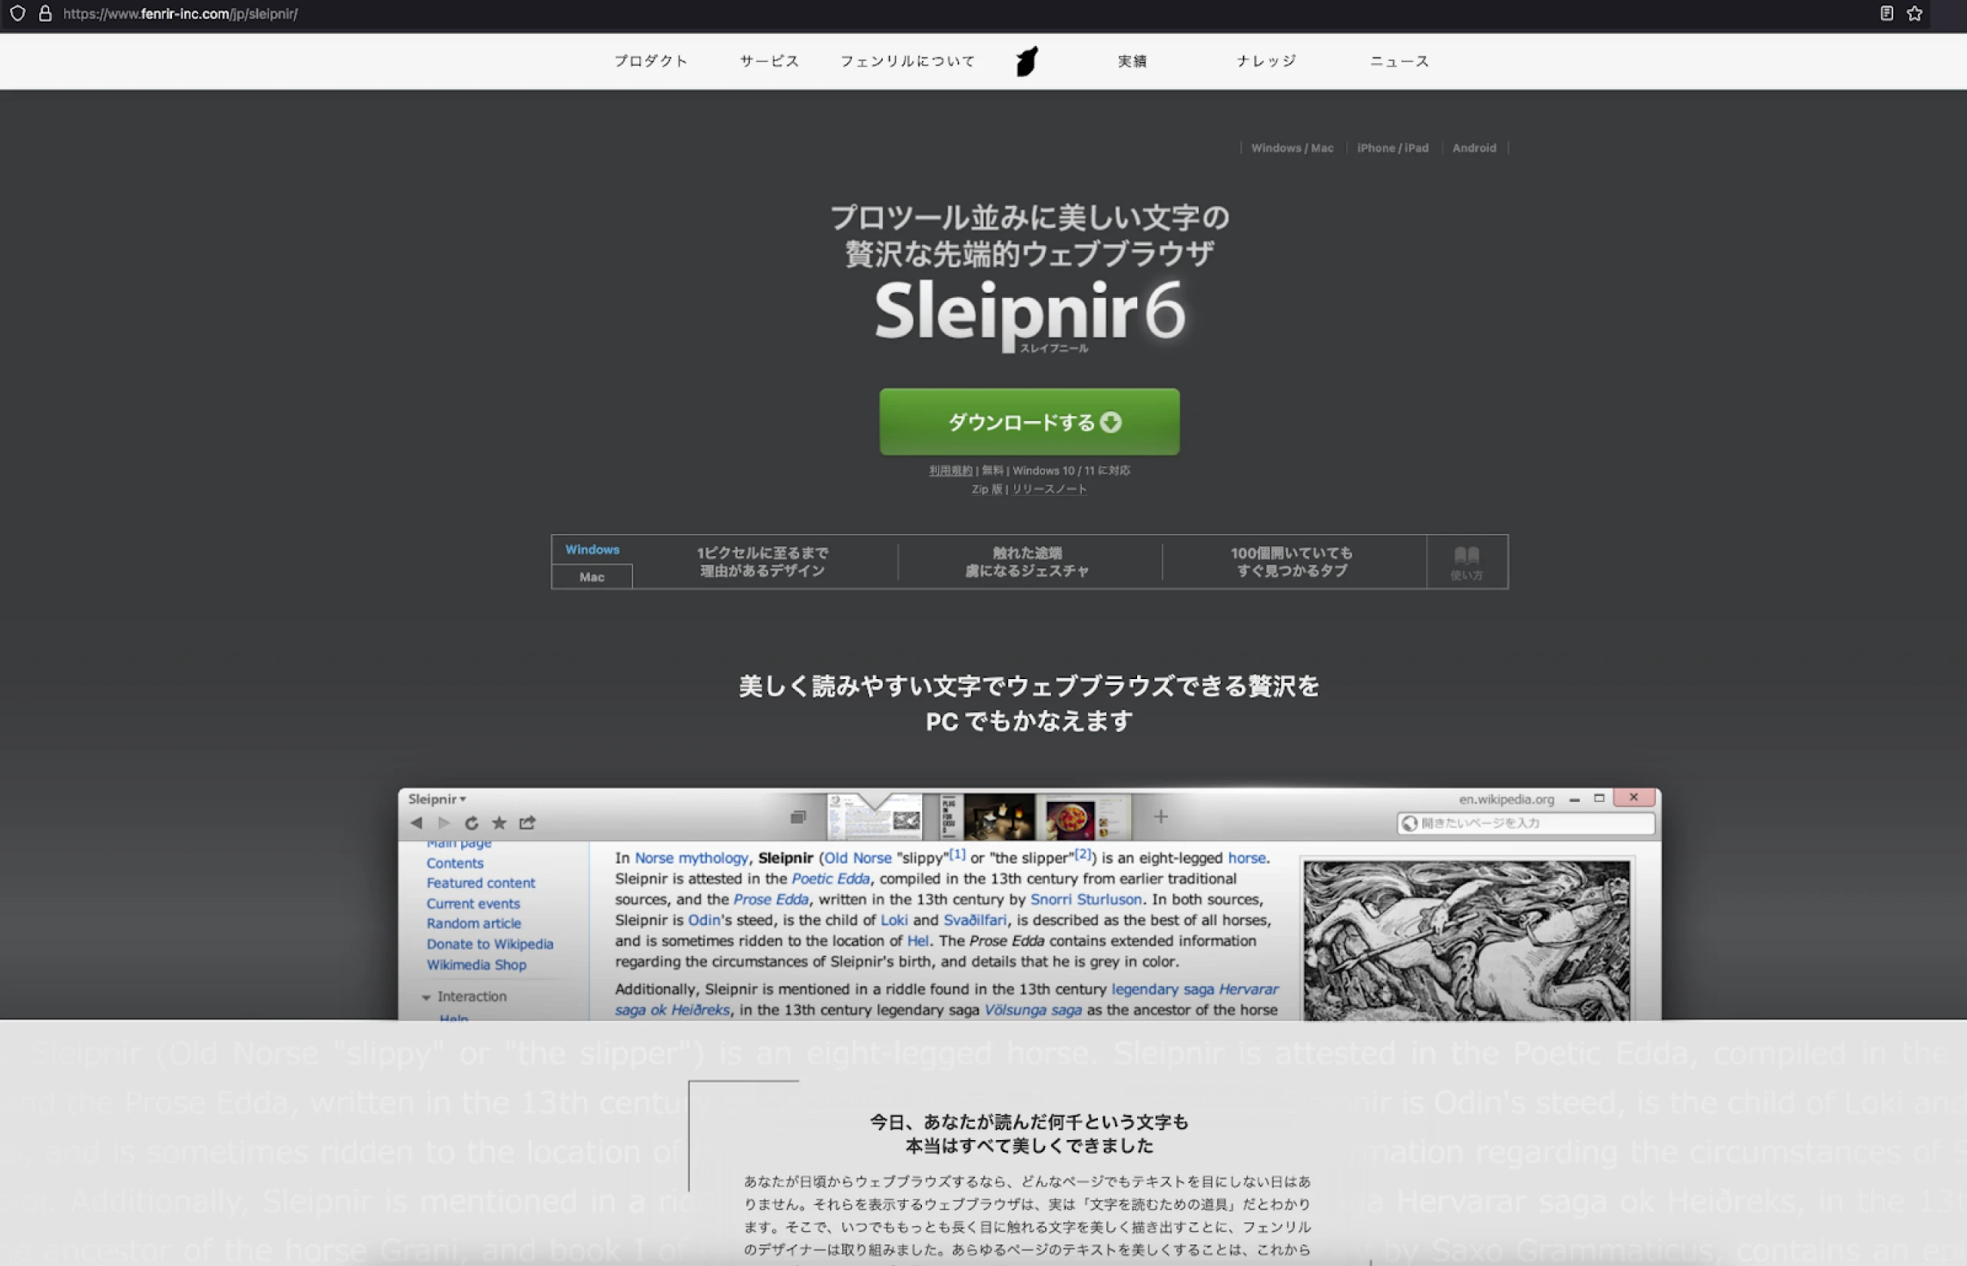Open the 実績 menu item
Image resolution: width=1967 pixels, height=1266 pixels.
[x=1132, y=61]
